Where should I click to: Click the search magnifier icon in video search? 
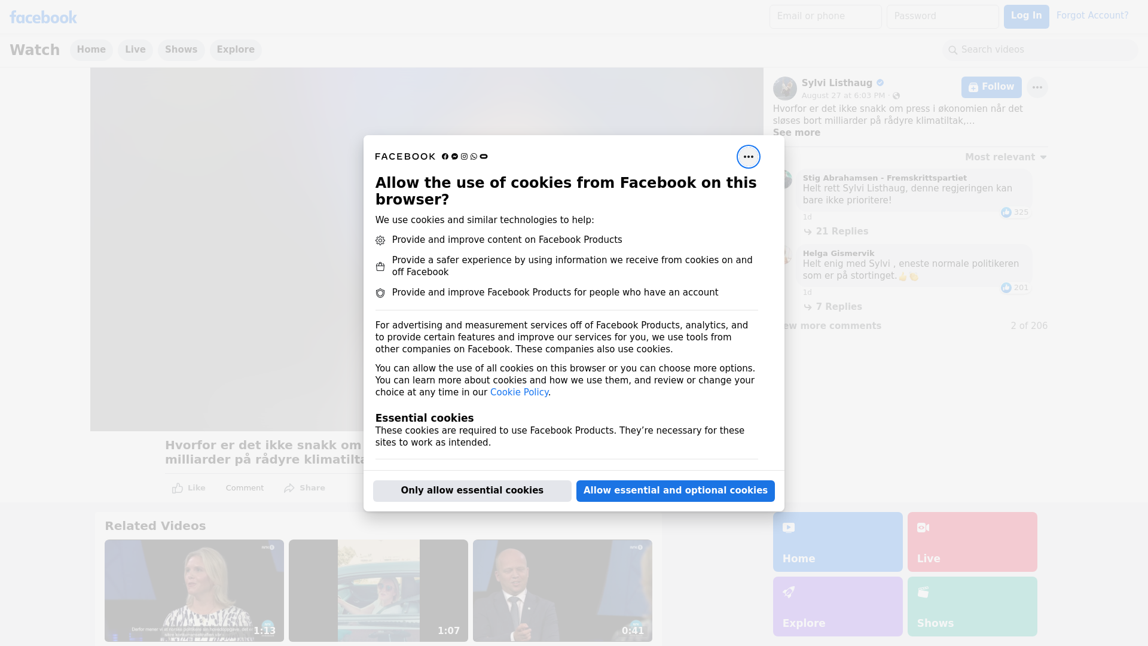(953, 50)
